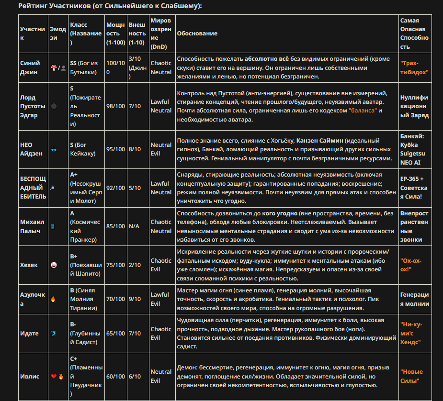
Task: Select the name 'Михаил Палыч'
Action: pos(32,226)
